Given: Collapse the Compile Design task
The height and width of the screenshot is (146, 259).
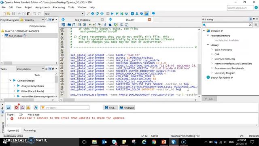Looking at the screenshot, I should 10,80.
